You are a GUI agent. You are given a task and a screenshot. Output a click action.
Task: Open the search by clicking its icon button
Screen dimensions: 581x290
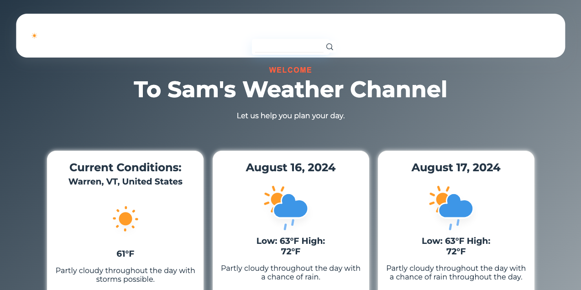(330, 47)
